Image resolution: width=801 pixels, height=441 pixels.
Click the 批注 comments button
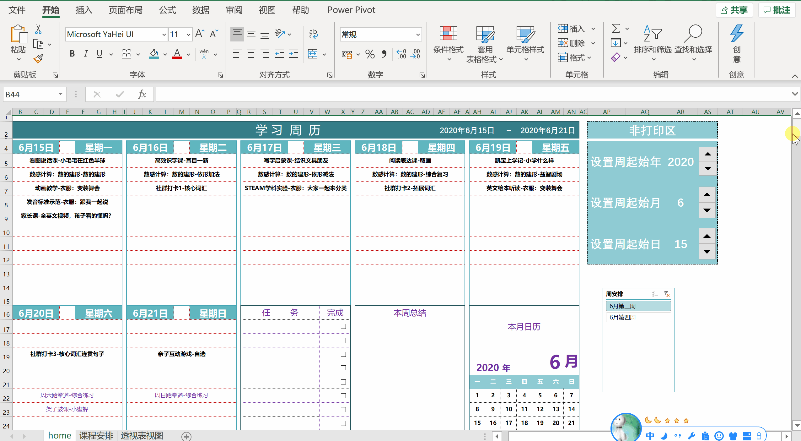777,10
